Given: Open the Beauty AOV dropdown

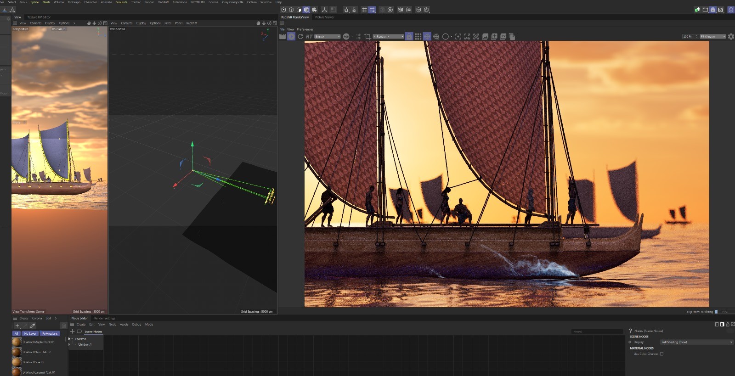Looking at the screenshot, I should (328, 36).
